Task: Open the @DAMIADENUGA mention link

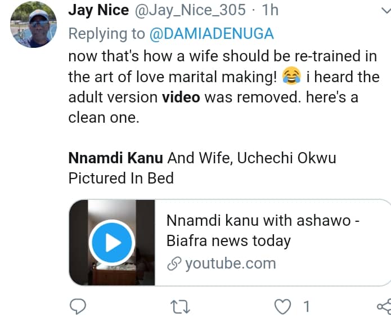Action: (211, 33)
